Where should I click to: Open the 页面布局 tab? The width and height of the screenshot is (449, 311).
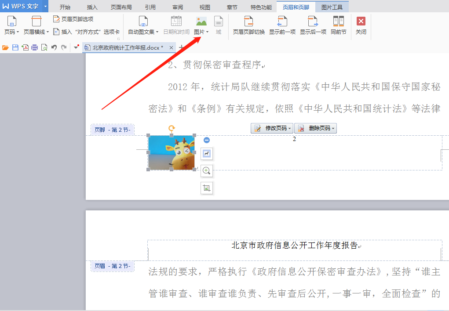tap(121, 7)
